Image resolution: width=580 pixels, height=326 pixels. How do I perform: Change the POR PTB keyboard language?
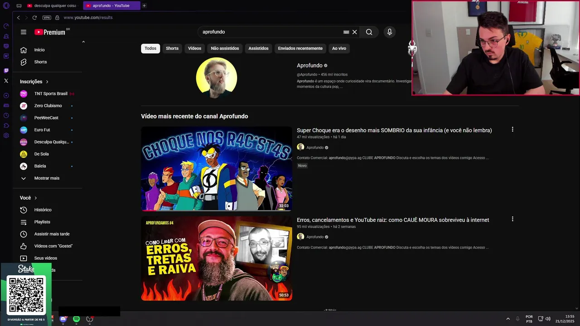529,319
